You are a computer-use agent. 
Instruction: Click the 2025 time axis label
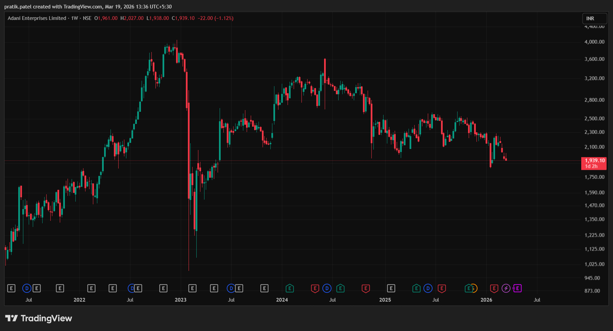(x=385, y=300)
